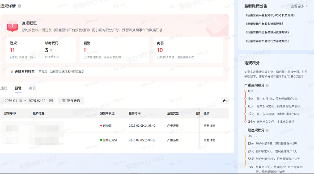Click the red alert icon beside 违规概览
Screen dimensions: 314x174
13,27
